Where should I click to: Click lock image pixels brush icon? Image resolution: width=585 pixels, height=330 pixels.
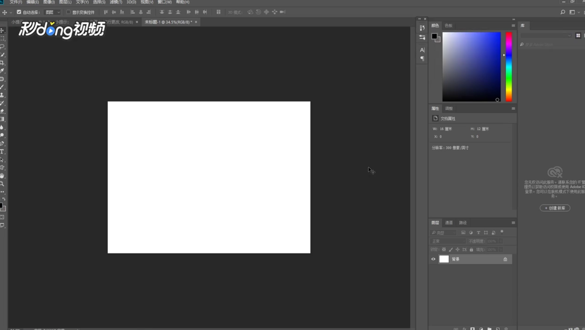pos(451,249)
